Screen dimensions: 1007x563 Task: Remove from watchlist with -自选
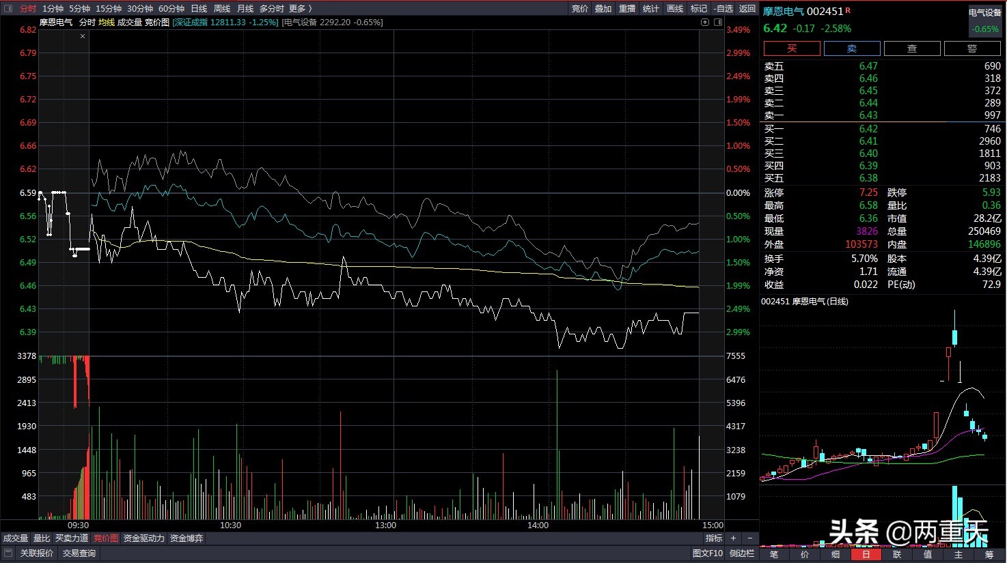723,8
